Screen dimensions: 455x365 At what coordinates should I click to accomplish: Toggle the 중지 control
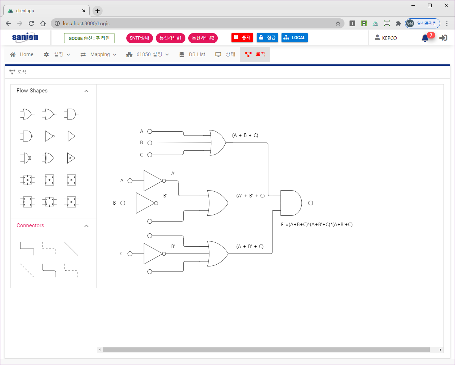(x=242, y=38)
